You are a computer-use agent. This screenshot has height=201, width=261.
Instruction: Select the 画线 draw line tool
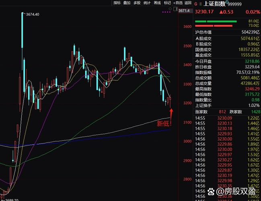(157, 2)
